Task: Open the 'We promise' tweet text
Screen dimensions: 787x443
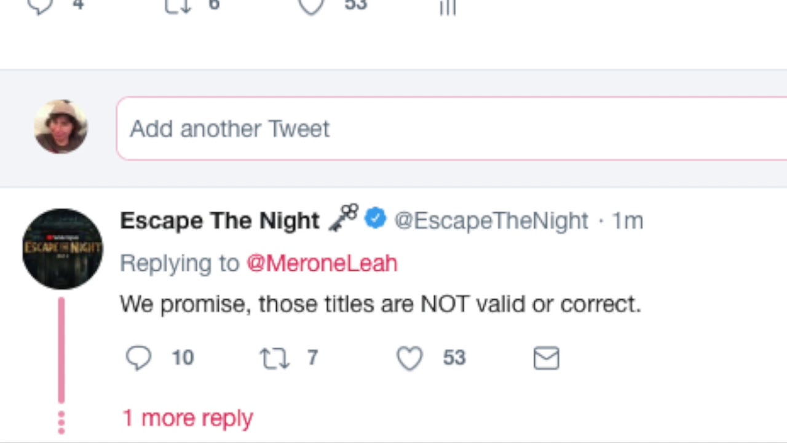Action: [x=380, y=304]
